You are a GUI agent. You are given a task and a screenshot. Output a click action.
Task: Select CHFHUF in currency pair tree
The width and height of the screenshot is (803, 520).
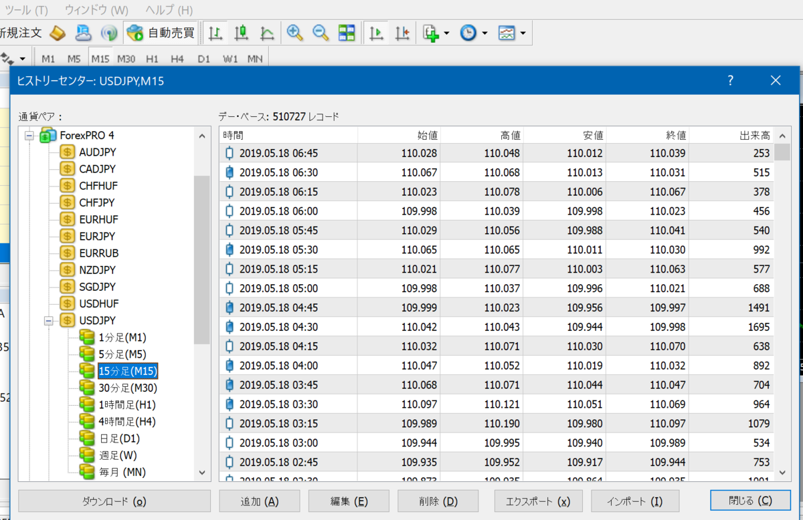click(98, 185)
